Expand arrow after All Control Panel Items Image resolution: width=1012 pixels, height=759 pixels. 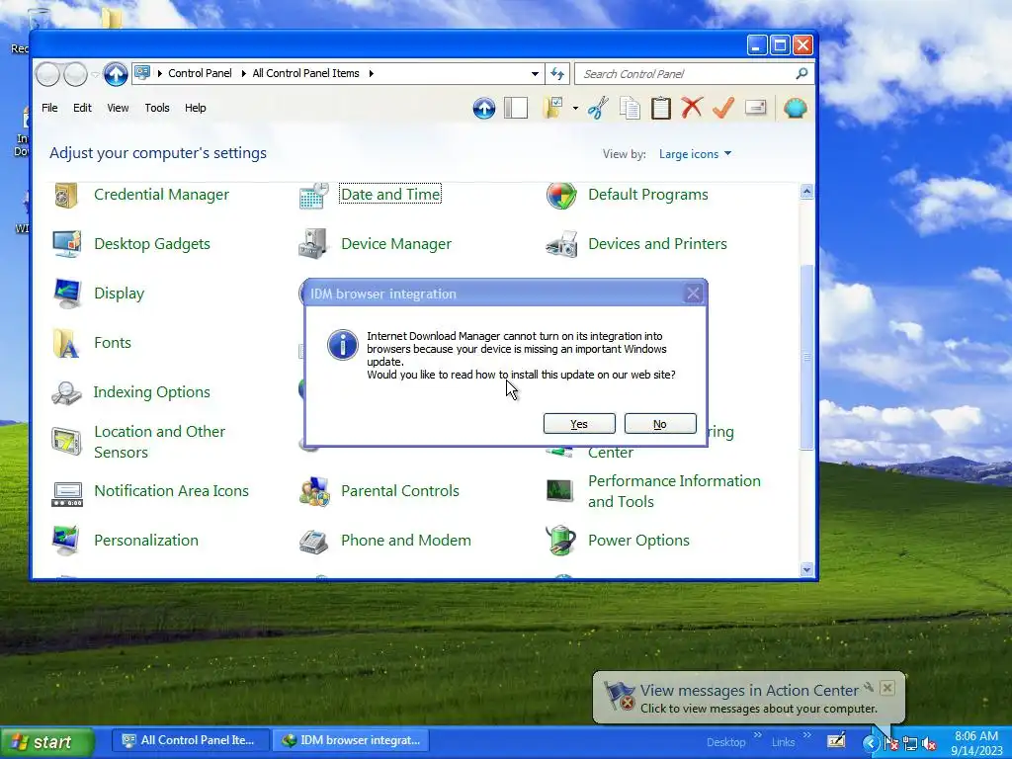[372, 73]
